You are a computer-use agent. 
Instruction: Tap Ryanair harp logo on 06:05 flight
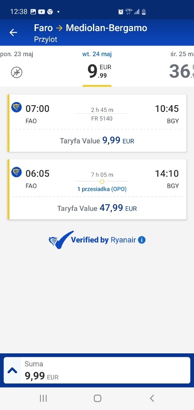pos(17,172)
